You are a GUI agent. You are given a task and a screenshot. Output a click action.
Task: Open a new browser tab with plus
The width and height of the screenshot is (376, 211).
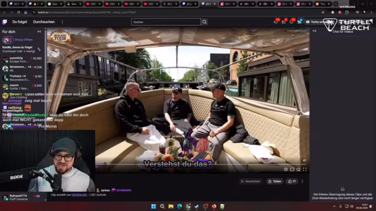point(335,4)
